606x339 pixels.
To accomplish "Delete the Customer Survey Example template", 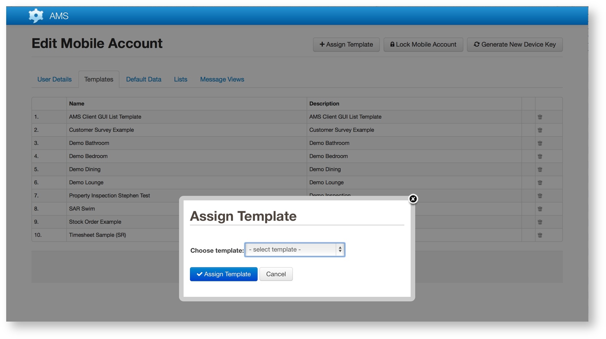I will point(540,130).
